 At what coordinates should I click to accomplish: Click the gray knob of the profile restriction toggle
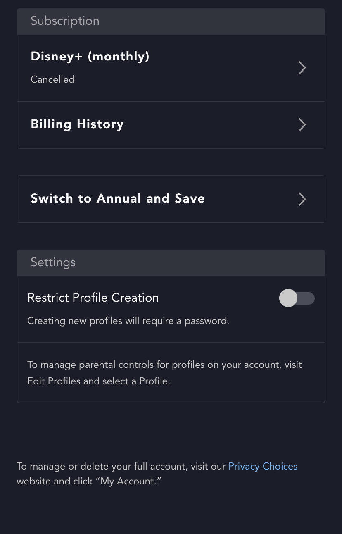288,298
